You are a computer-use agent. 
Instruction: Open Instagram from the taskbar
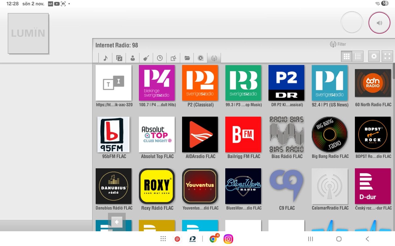228,239
